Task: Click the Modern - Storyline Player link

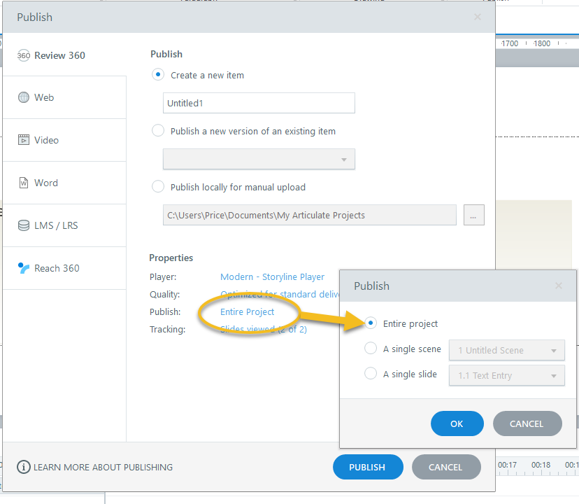Action: tap(272, 277)
